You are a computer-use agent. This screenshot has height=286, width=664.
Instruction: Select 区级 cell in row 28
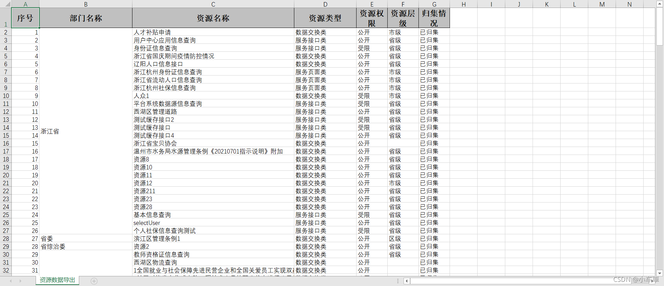[403, 238]
